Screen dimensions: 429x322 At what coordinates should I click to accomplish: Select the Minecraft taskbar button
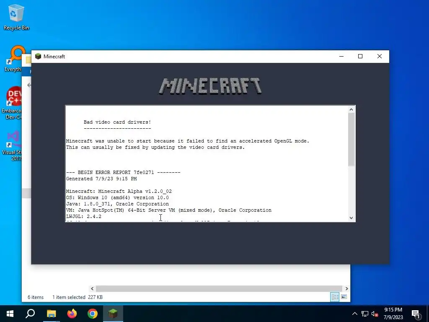113,314
